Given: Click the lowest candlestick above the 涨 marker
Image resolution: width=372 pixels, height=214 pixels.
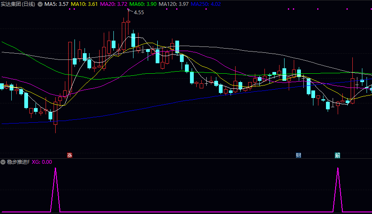Looking at the screenshot, I should [x=55, y=113].
